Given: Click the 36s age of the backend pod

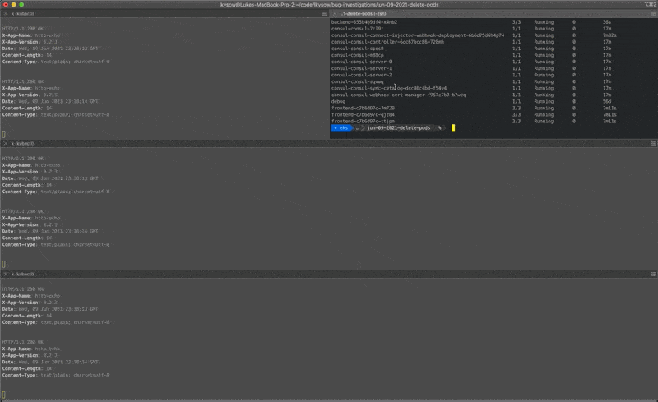Looking at the screenshot, I should (607, 22).
